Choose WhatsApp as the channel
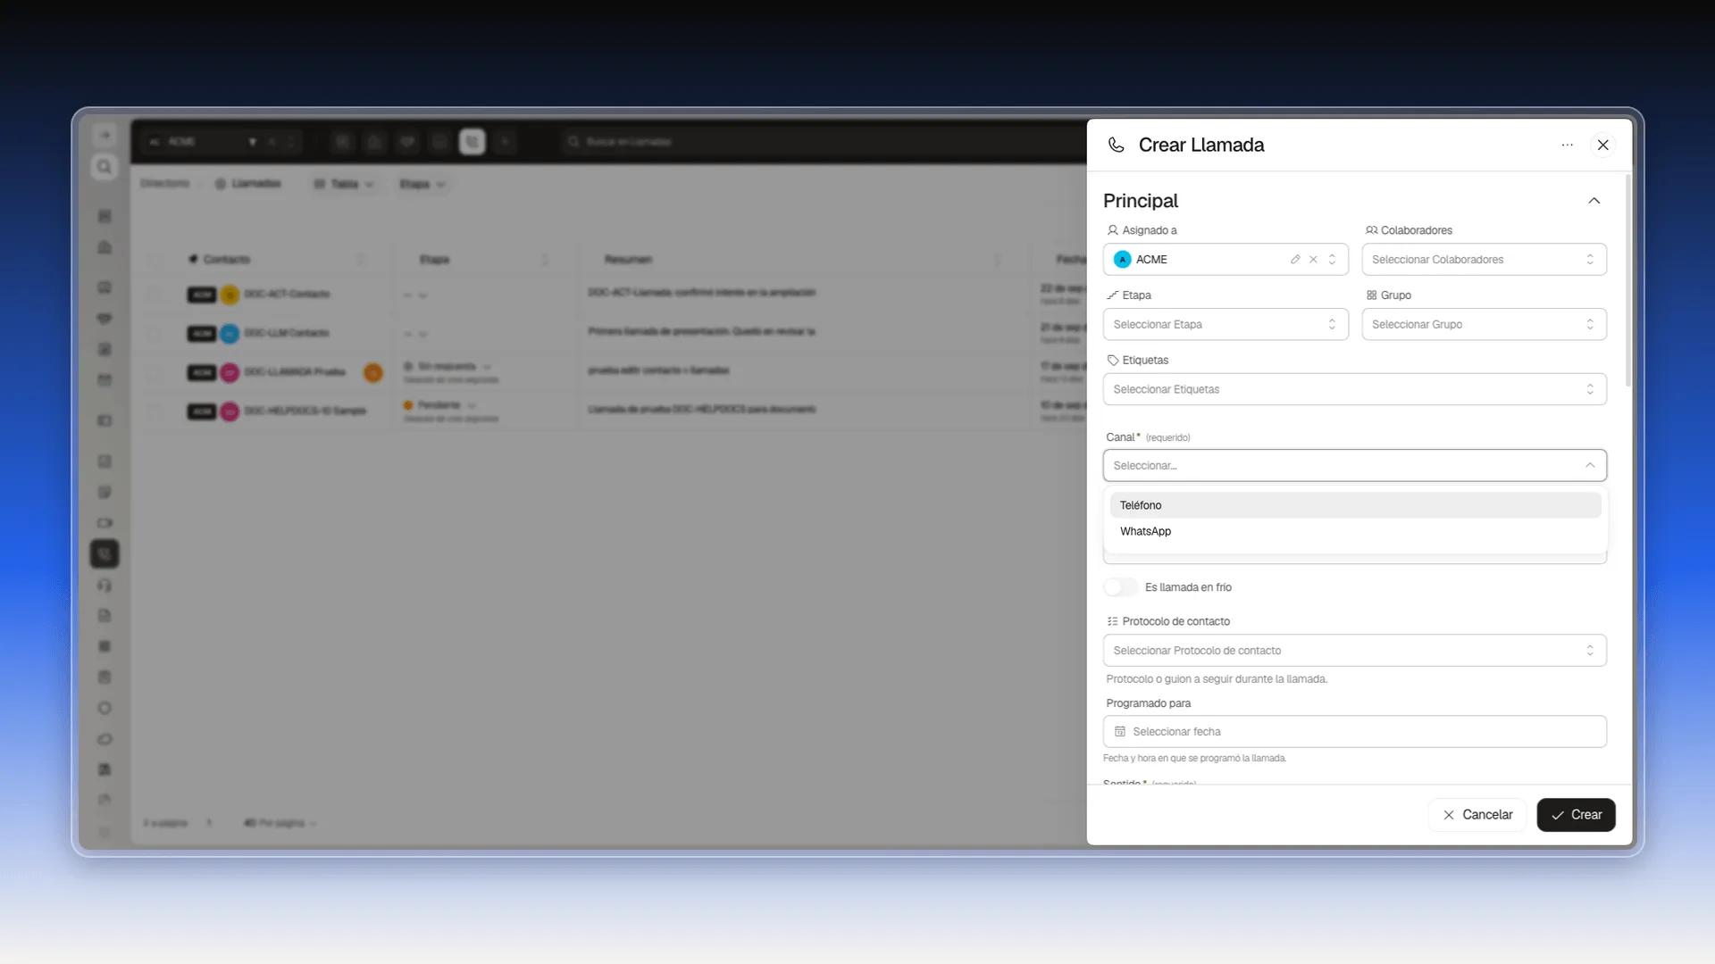The height and width of the screenshot is (964, 1715). (1354, 531)
